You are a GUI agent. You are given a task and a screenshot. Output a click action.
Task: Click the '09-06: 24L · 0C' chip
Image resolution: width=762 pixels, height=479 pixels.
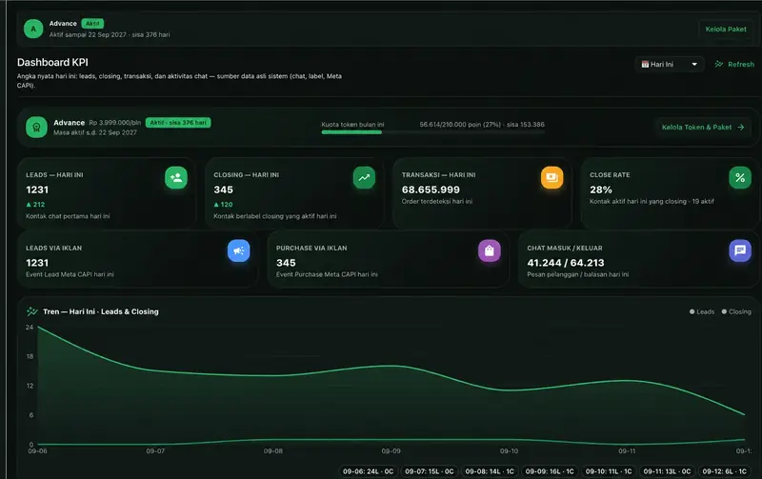[368, 471]
